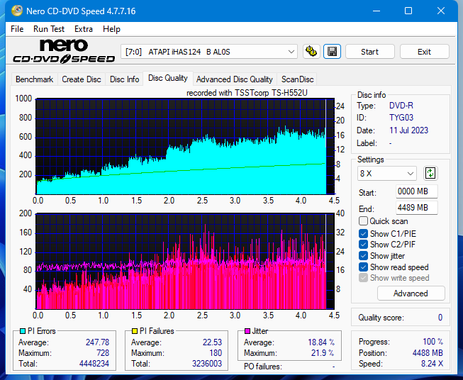Image resolution: width=463 pixels, height=380 pixels.
Task: Enable the Quick scan checkbox
Action: pos(363,221)
